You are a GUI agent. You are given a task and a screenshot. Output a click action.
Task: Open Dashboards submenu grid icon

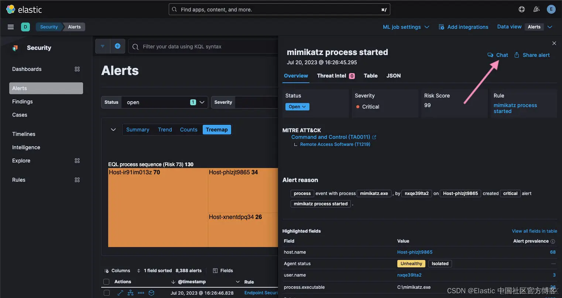point(77,69)
